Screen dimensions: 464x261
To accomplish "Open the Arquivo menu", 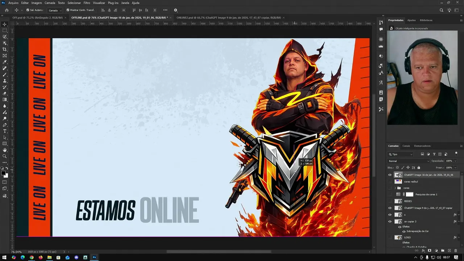I will [13, 3].
